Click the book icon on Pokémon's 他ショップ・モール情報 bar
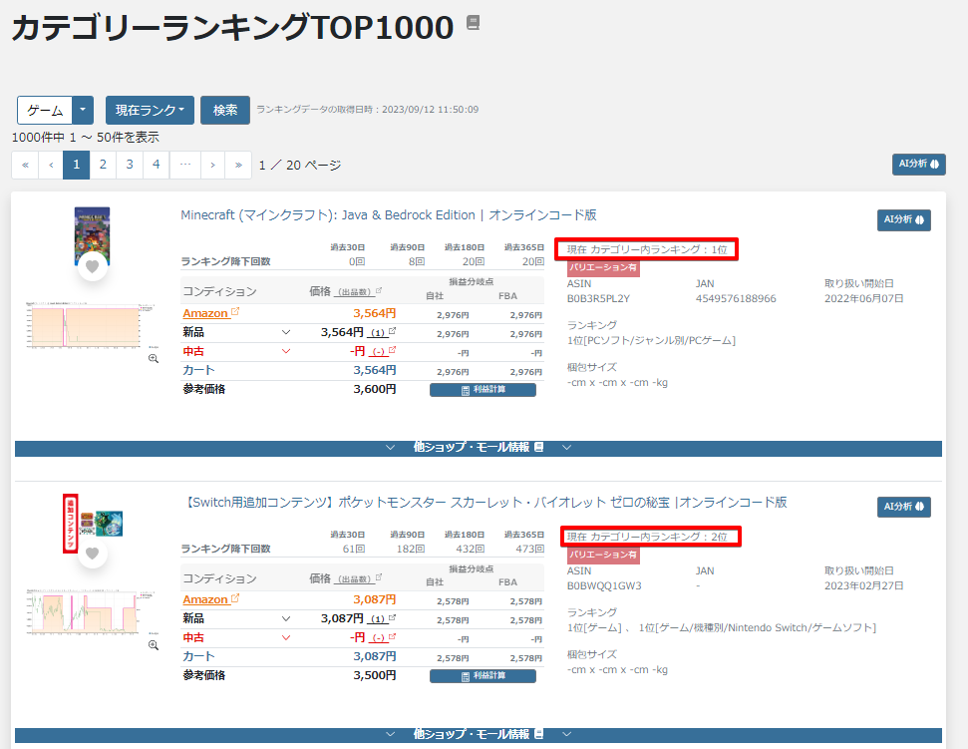Viewport: 968px width, 749px height. coord(539,734)
